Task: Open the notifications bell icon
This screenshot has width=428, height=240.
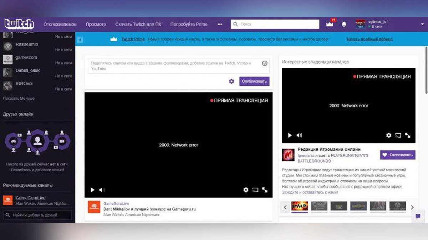Action: tap(344, 24)
